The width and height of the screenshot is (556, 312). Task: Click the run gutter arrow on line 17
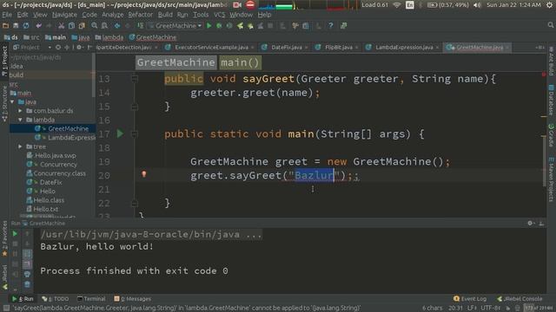pyautogui.click(x=120, y=133)
